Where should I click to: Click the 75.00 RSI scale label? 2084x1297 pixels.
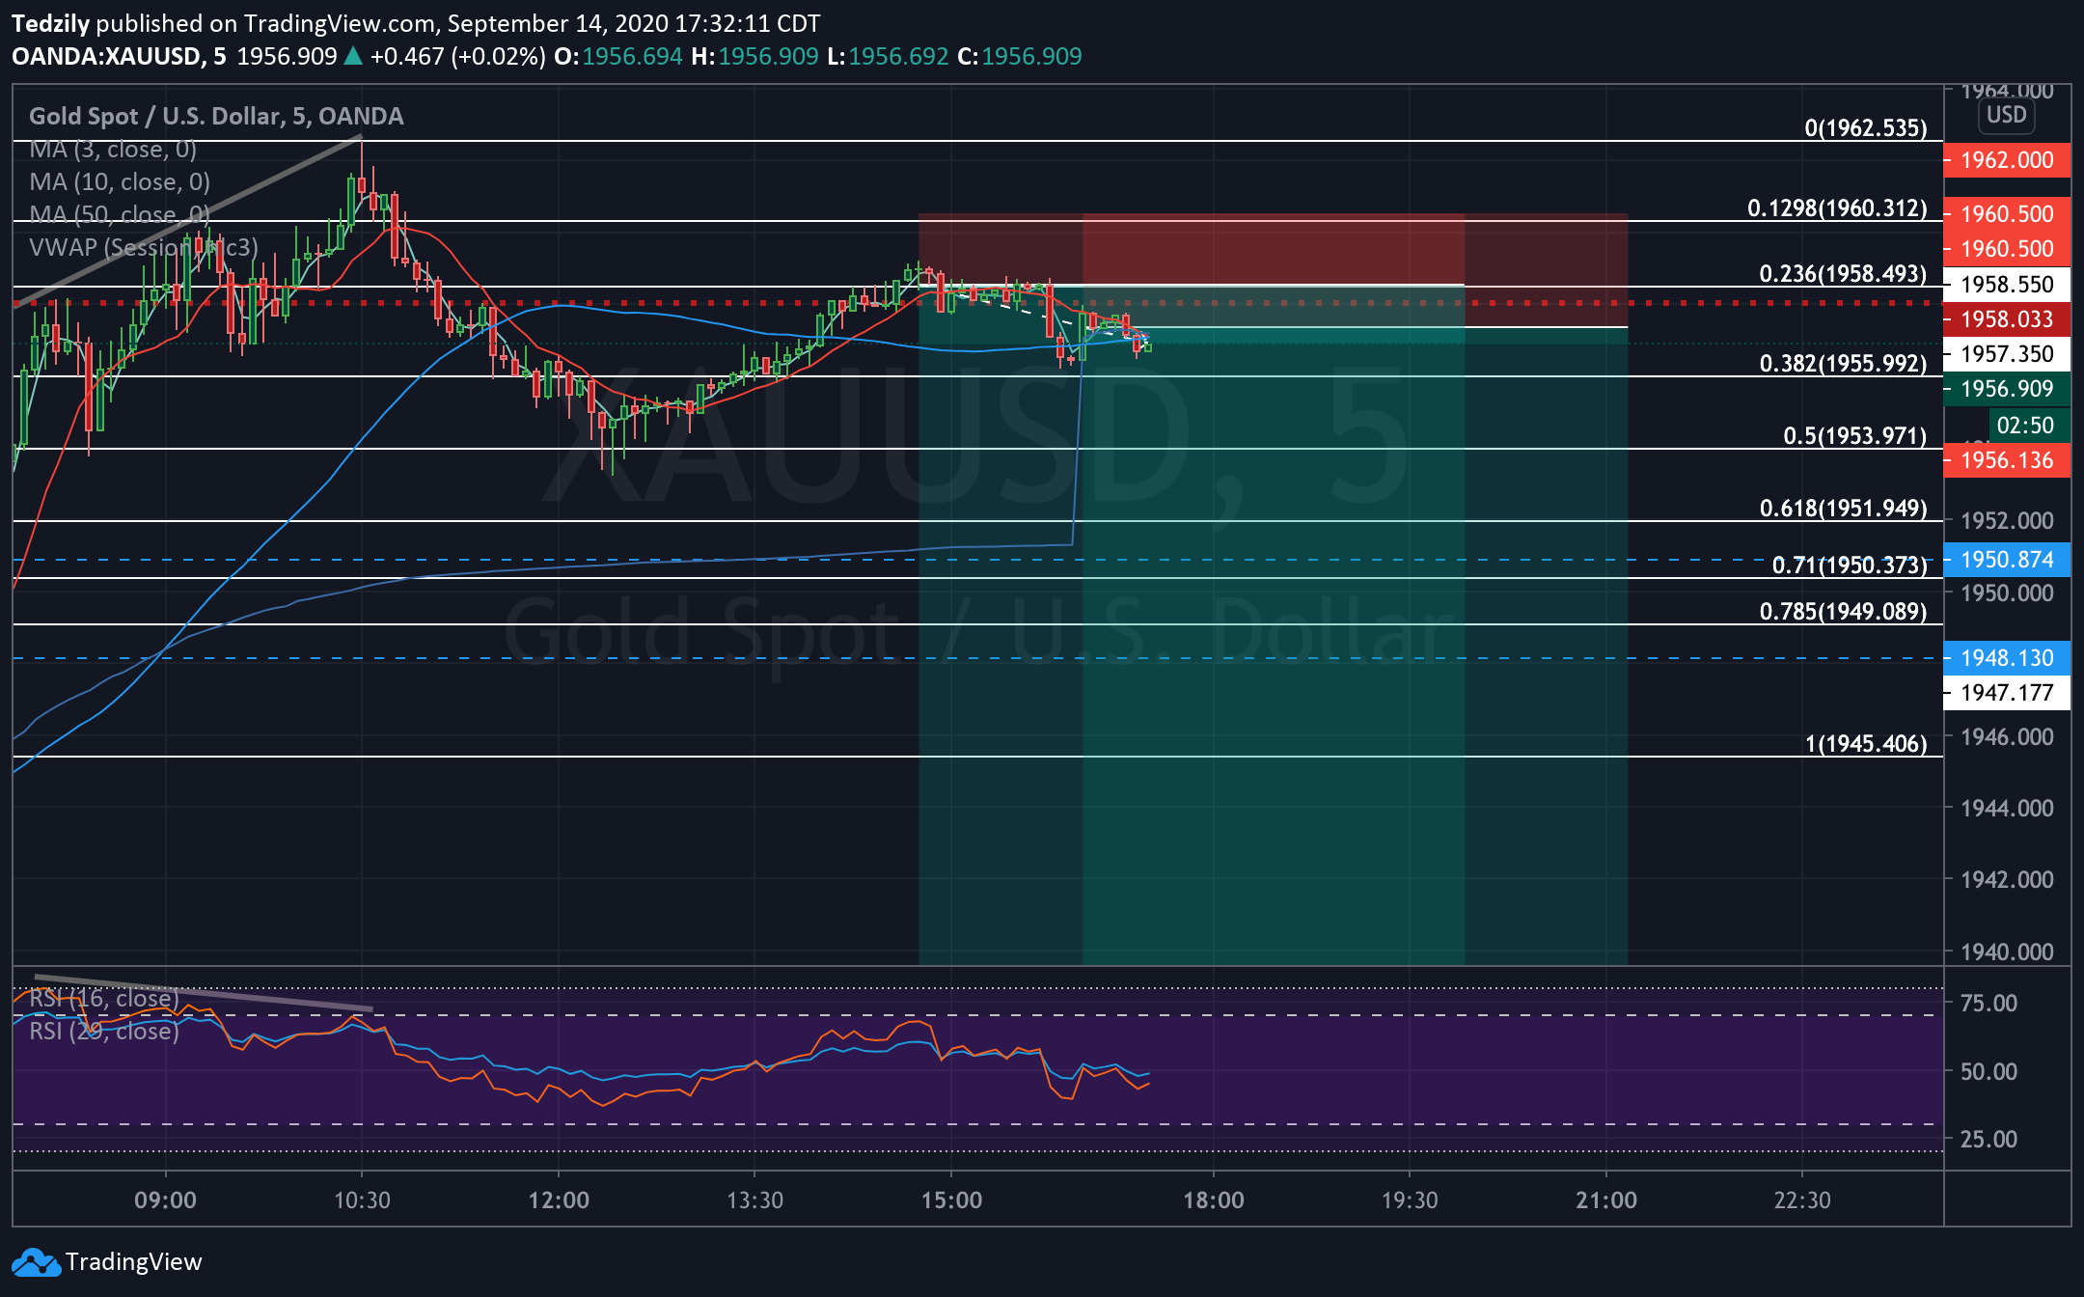pos(1988,1004)
